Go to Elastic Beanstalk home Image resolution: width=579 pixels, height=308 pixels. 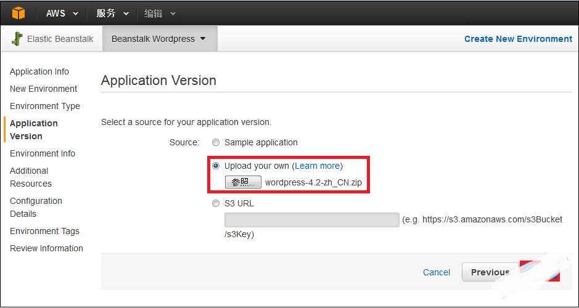[60, 39]
